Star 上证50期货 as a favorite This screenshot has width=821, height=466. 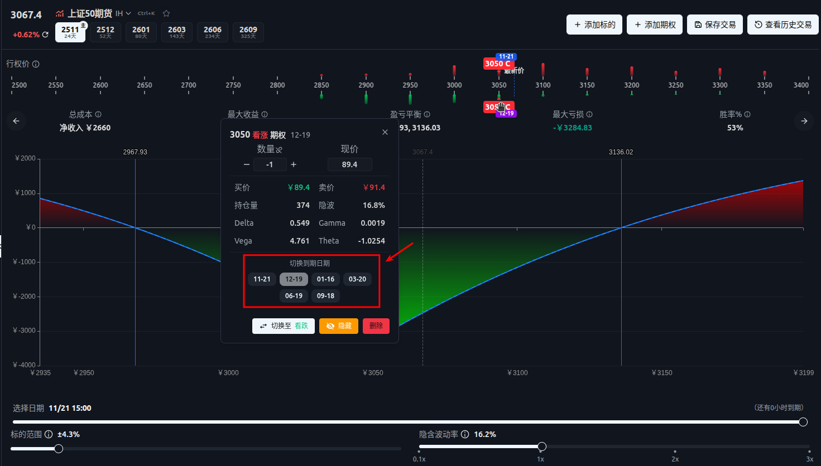click(x=166, y=13)
